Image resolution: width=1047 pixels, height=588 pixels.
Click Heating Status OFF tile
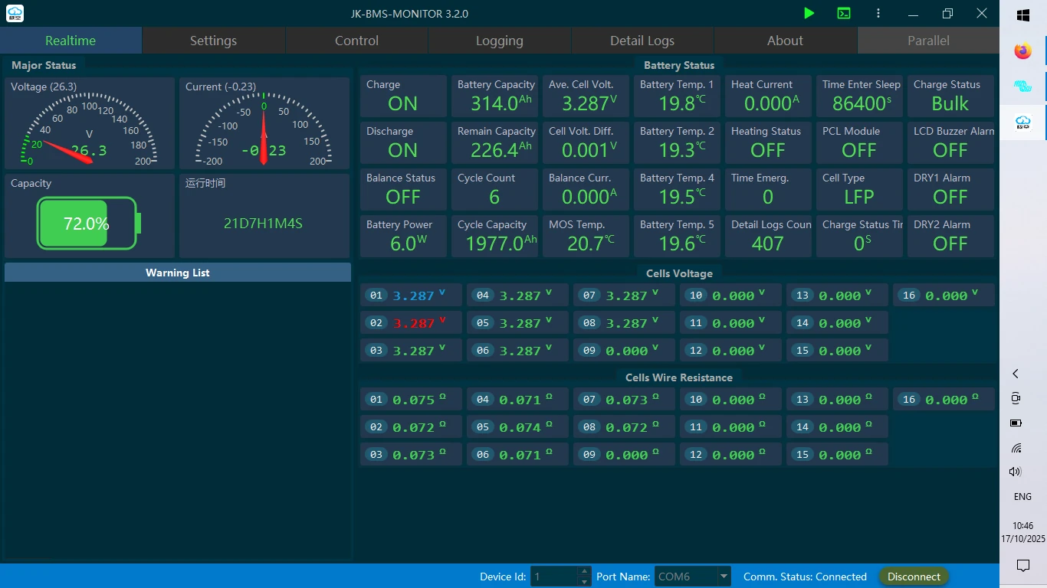[768, 142]
